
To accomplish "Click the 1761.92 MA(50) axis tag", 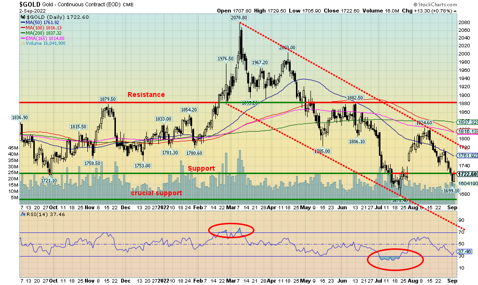I will coord(467,156).
